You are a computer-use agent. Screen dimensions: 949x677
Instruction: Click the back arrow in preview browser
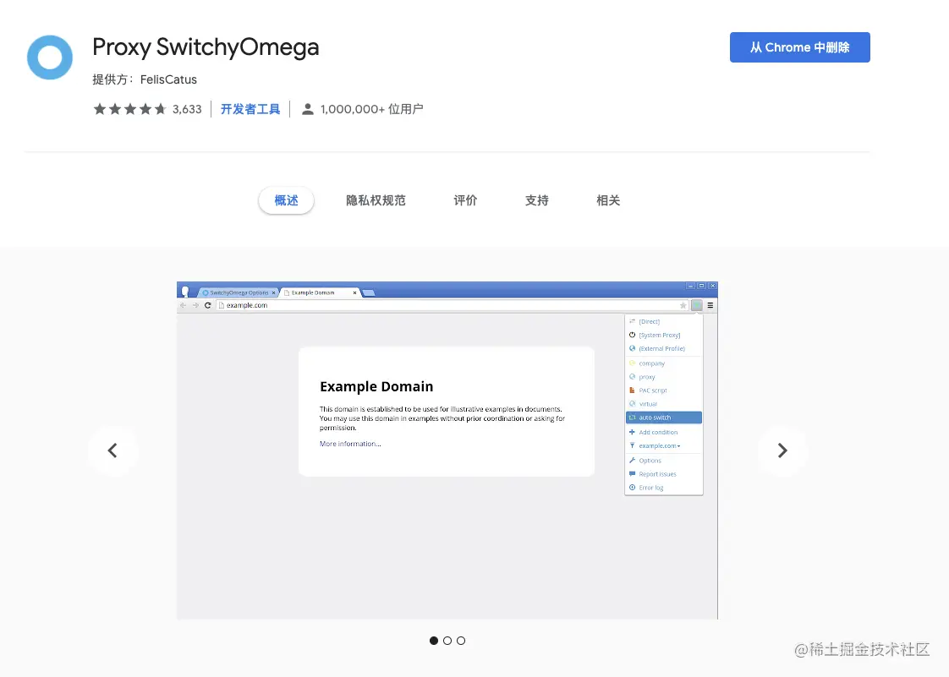183,305
